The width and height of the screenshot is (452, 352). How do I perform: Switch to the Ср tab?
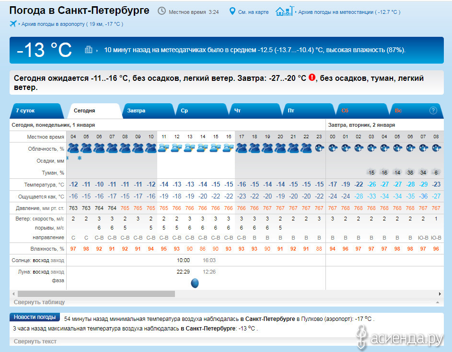click(x=201, y=111)
